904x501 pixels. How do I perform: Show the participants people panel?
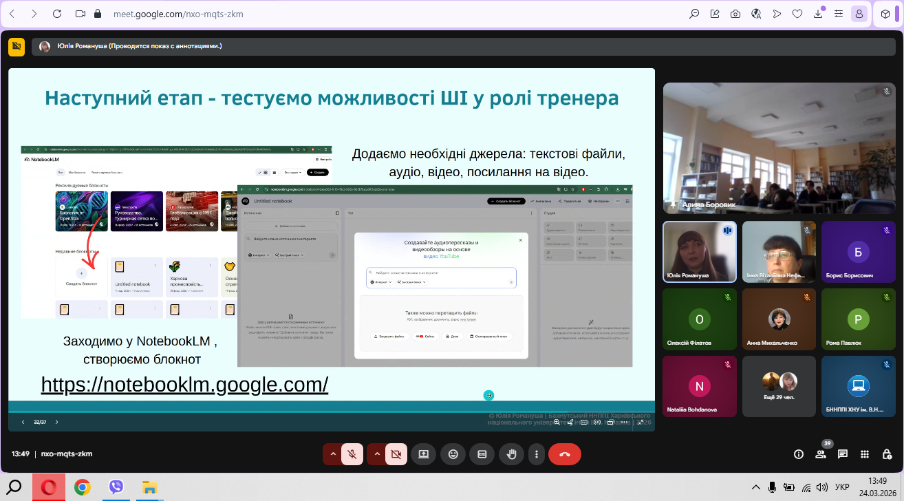[821, 454]
